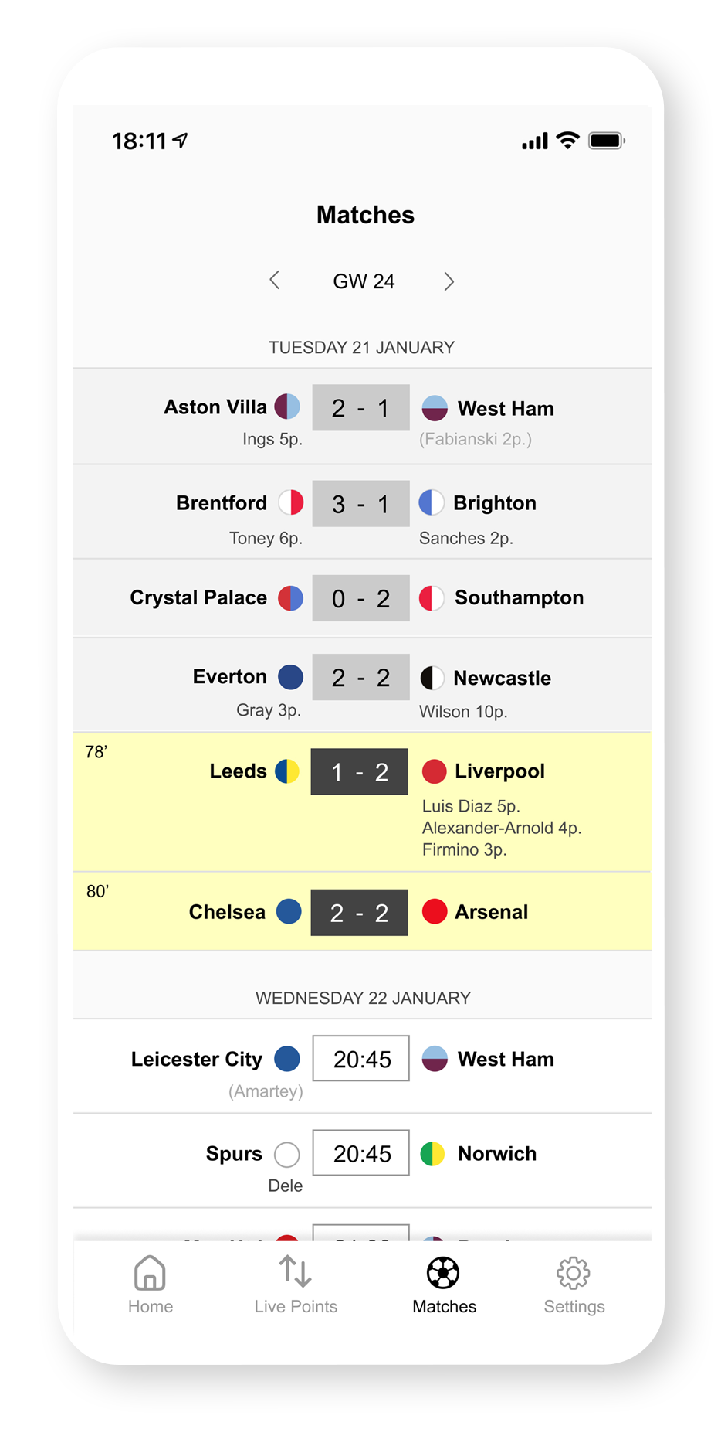The width and height of the screenshot is (721, 1436).
Task: Tap the Liverpool club badge
Action: click(435, 771)
